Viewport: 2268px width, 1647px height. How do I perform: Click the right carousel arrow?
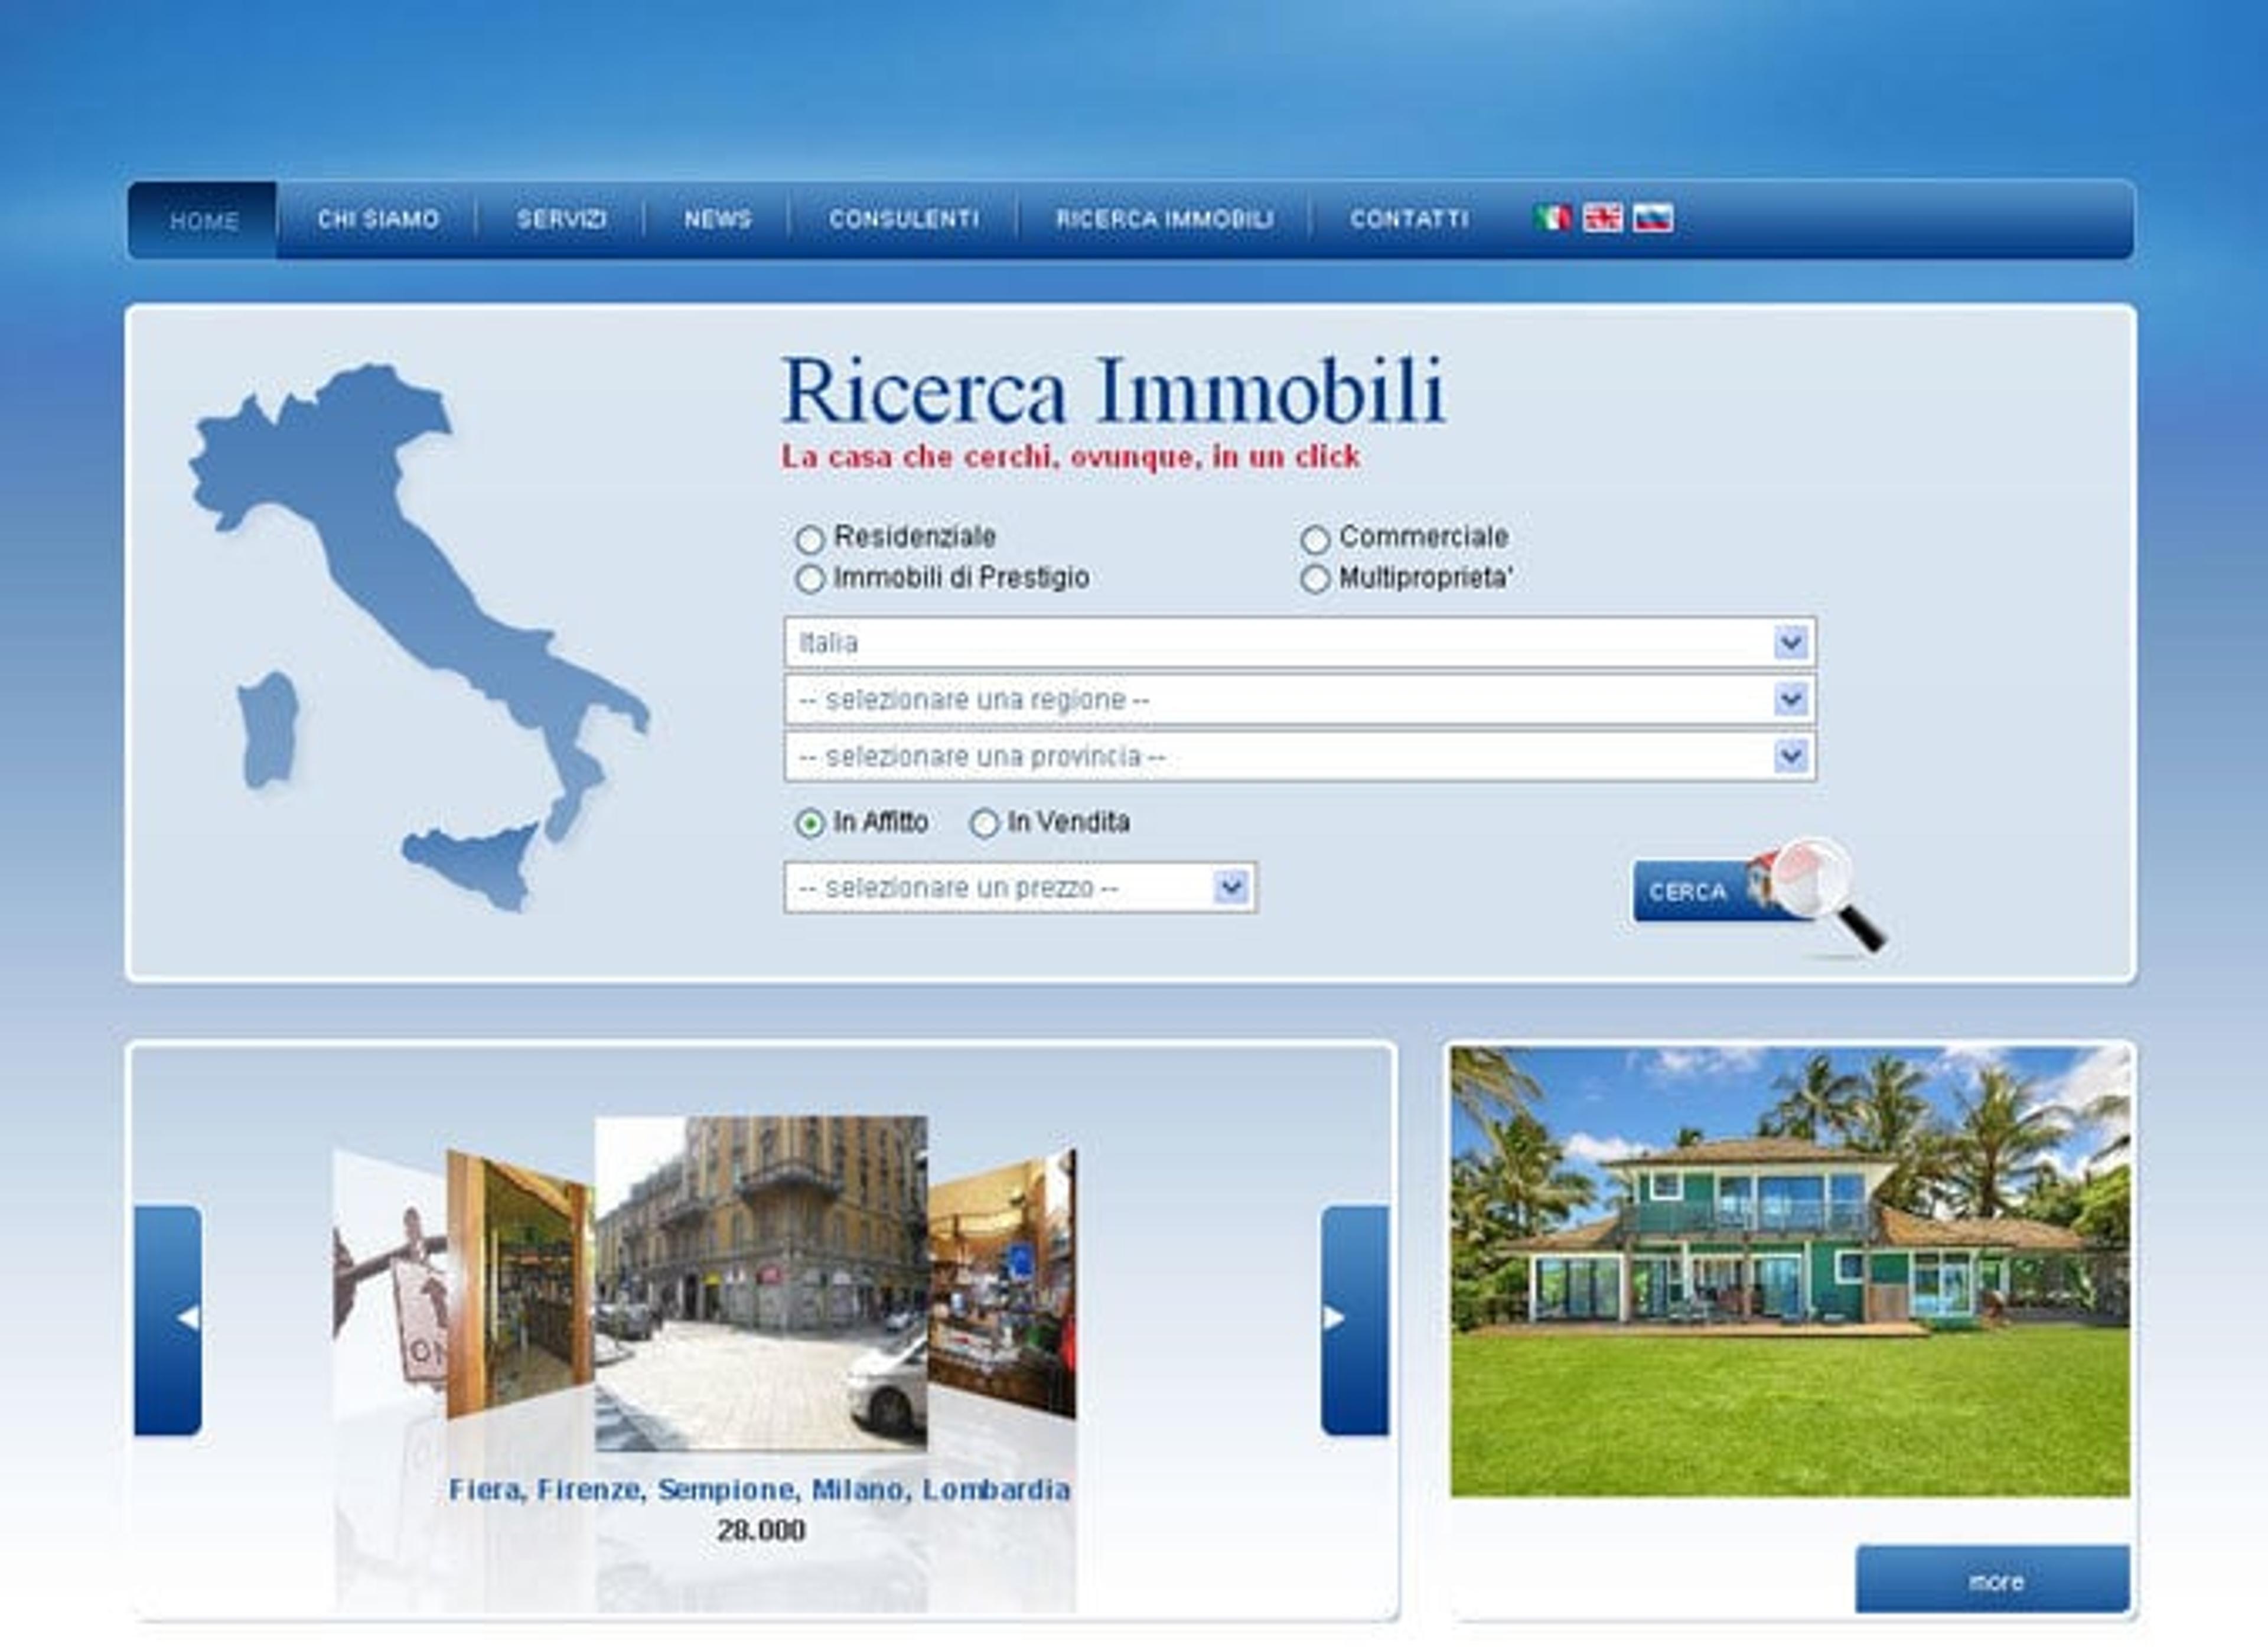(x=1354, y=1320)
